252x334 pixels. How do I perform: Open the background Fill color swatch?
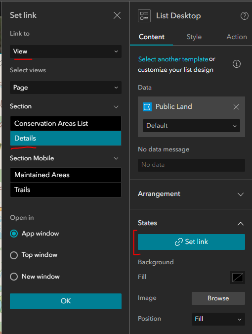(x=238, y=278)
